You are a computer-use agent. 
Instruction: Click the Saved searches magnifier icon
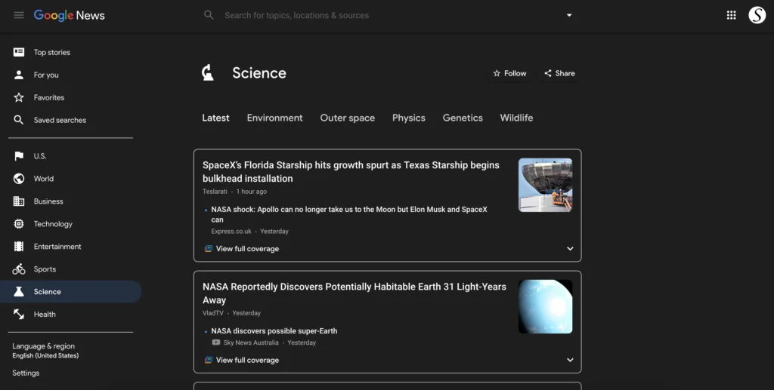pyautogui.click(x=19, y=120)
